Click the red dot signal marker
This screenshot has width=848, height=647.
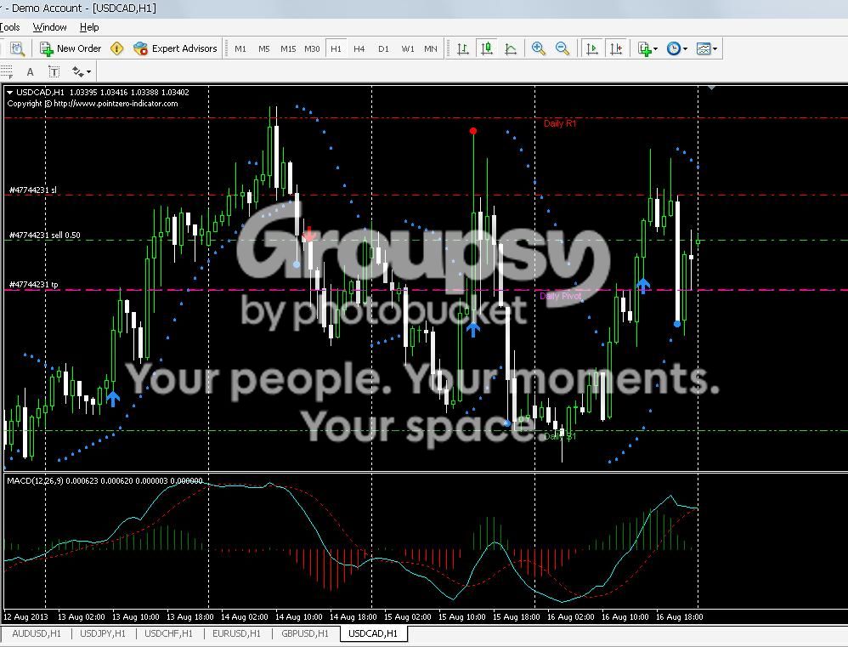tap(473, 131)
